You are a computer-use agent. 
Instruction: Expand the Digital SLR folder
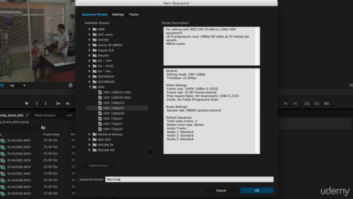click(89, 50)
